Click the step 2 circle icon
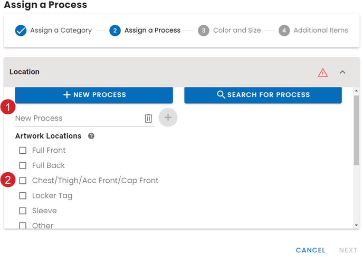This screenshot has height=257, width=363. [115, 30]
